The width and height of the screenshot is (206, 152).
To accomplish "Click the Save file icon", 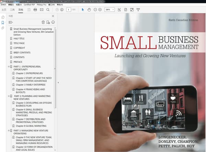I will tap(29, 10).
